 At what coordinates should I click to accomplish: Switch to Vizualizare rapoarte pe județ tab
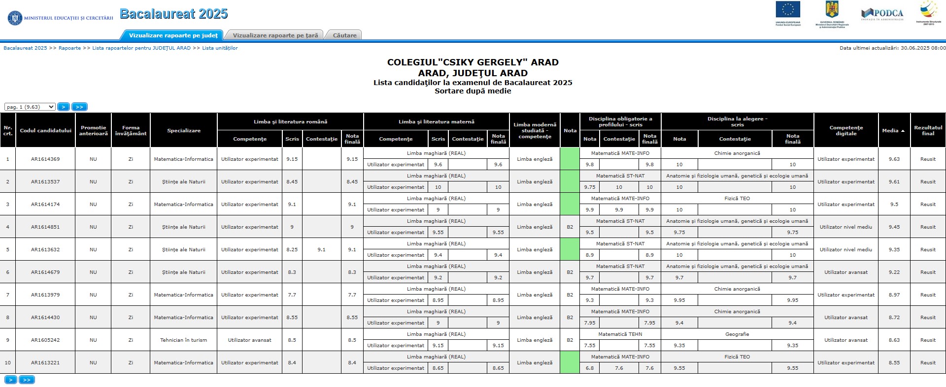pos(173,35)
